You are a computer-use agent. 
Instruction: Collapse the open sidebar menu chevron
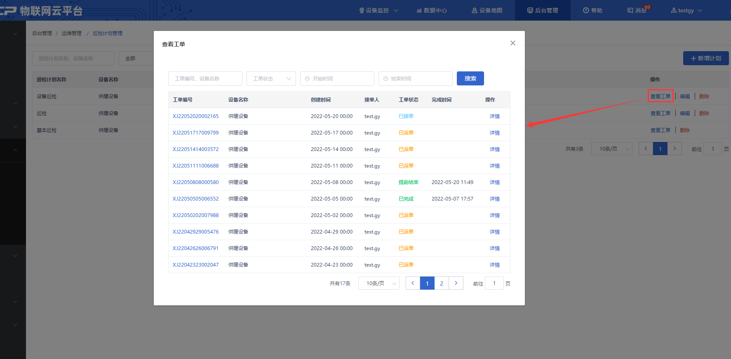point(15,150)
